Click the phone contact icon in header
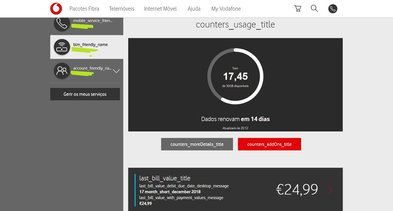The width and height of the screenshot is (393, 211). point(333,9)
